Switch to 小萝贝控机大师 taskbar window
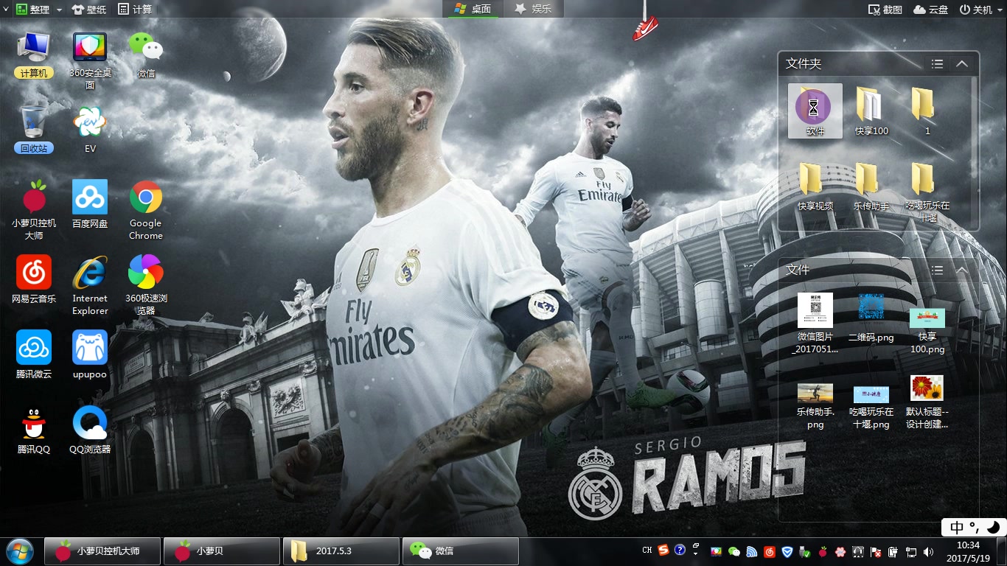The width and height of the screenshot is (1007, 566). tap(102, 551)
